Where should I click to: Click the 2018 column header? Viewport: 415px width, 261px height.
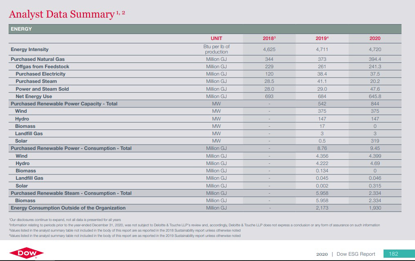tap(269, 38)
